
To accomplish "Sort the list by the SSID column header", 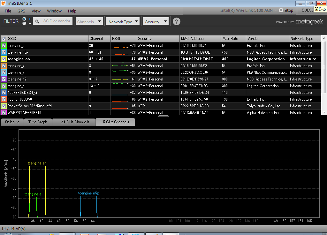I will [x=48, y=39].
